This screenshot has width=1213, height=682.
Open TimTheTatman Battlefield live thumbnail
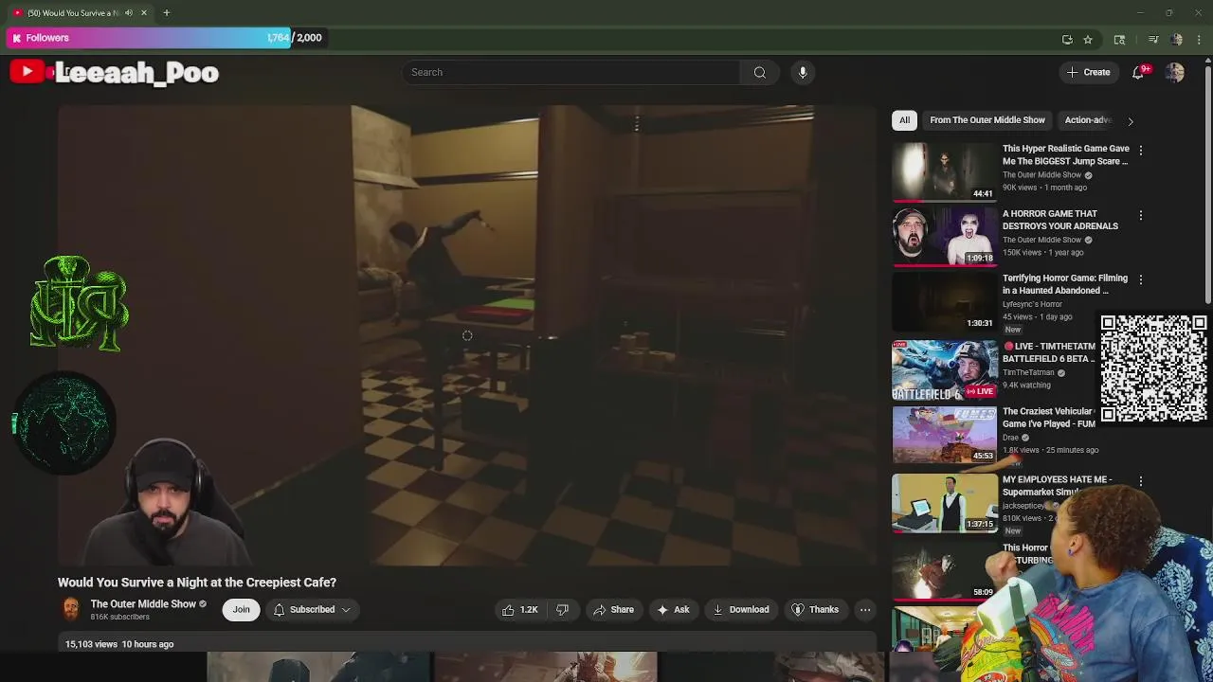coord(945,370)
